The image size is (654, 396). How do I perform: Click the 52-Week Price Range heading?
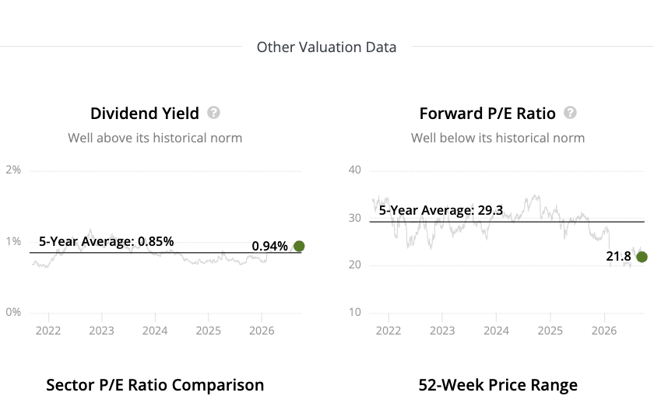coord(498,385)
